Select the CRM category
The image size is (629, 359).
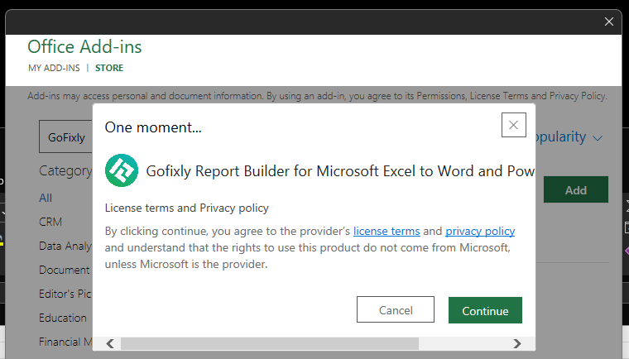[x=50, y=222]
